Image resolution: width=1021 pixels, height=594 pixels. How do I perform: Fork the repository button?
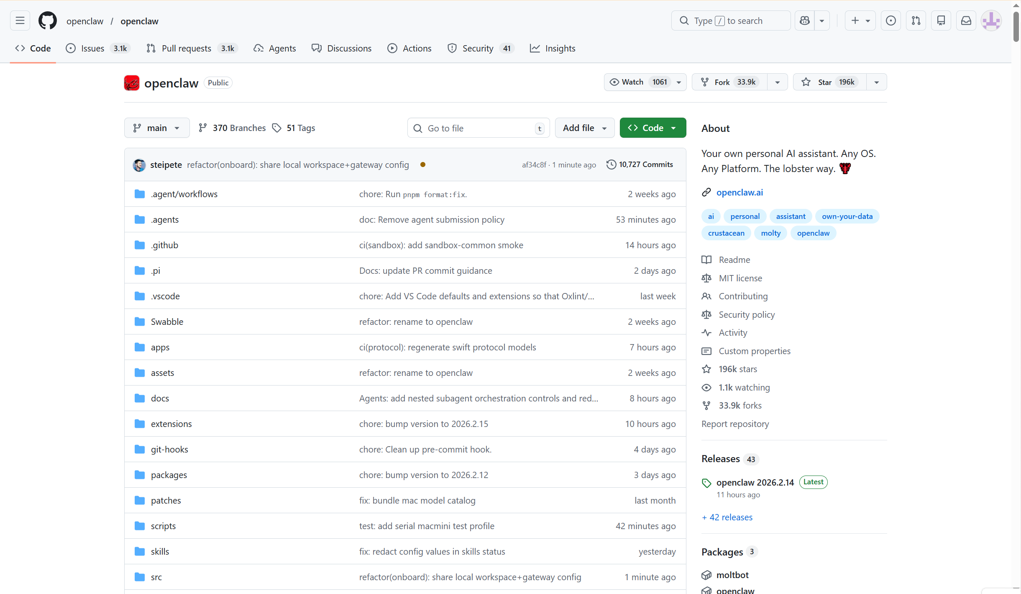pyautogui.click(x=730, y=82)
